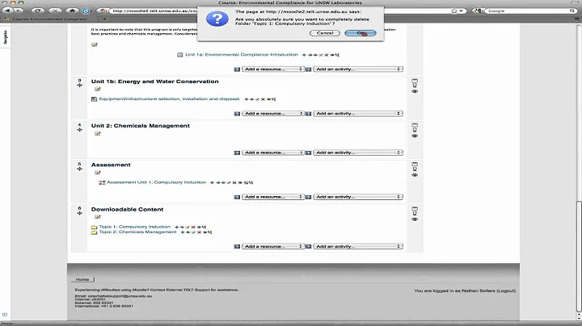
Task: Open Add a resource dropdown in Downloadable Content
Action: pyautogui.click(x=273, y=246)
